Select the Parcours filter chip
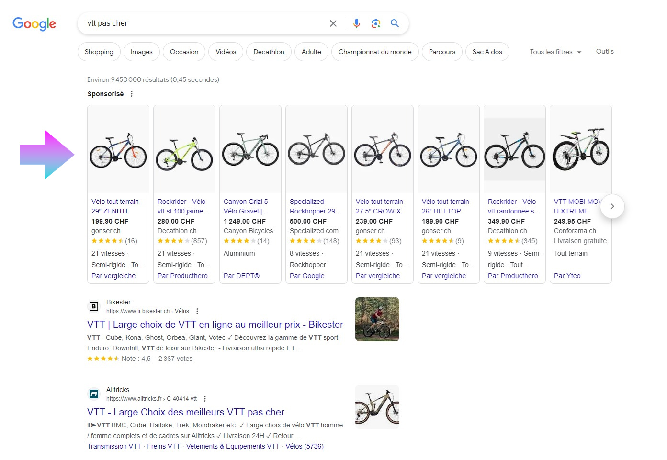Viewport: 667px width, 460px height. click(442, 52)
